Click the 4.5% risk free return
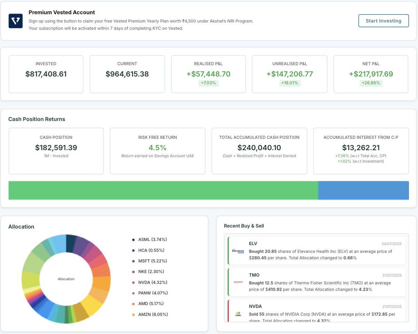Image resolution: width=418 pixels, height=334 pixels. [157, 148]
